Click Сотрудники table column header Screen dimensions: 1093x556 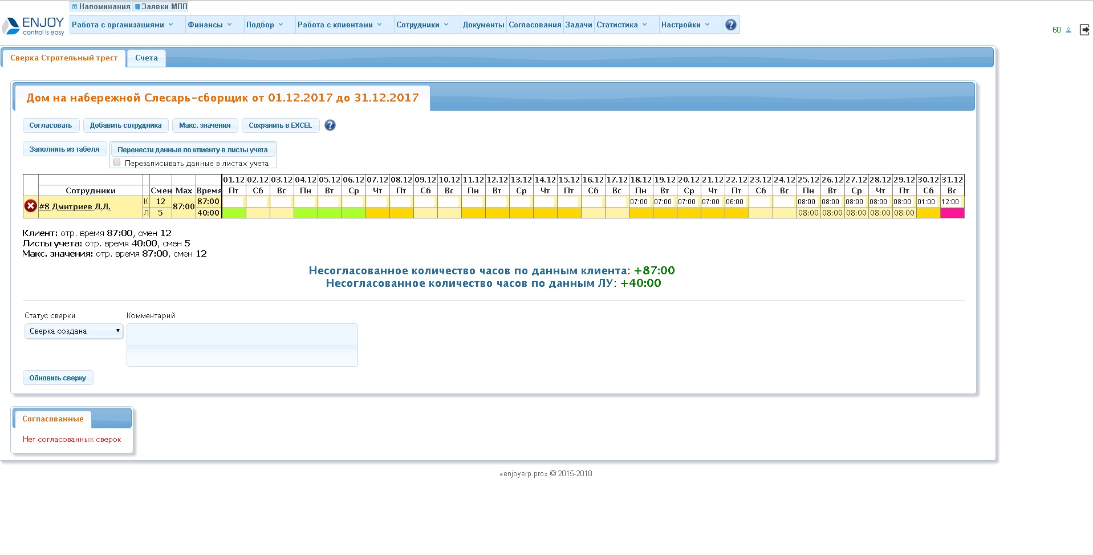pyautogui.click(x=91, y=190)
